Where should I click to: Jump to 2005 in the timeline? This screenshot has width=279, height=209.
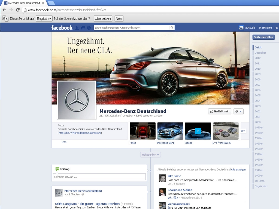(x=257, y=96)
